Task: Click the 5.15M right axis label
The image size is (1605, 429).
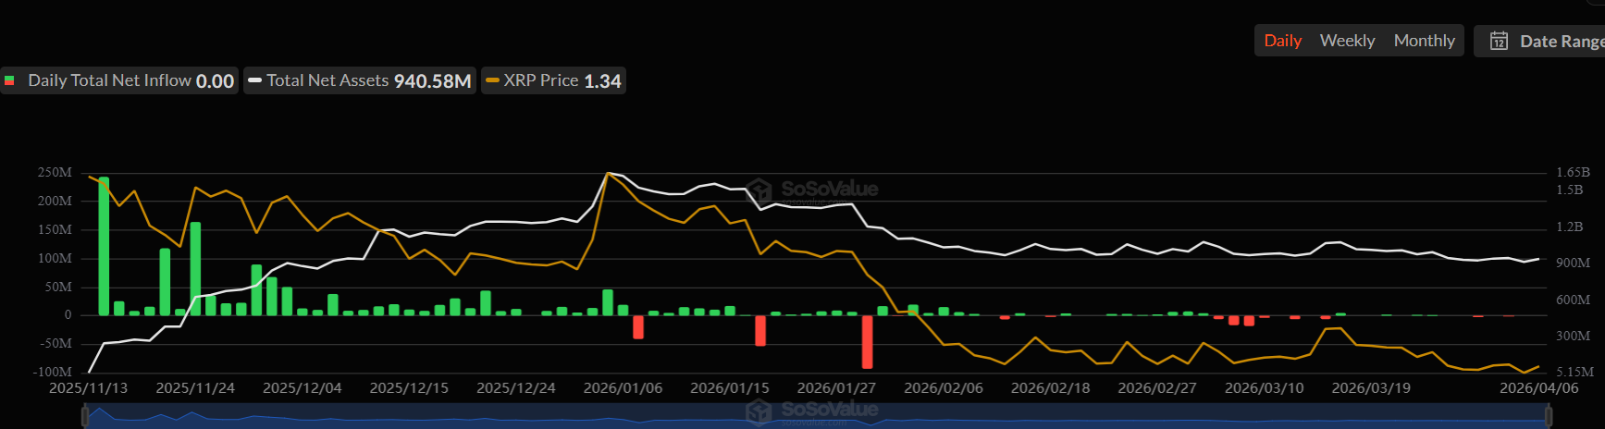Action: [1574, 372]
